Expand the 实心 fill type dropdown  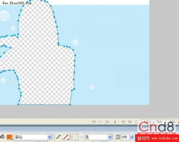tap(50, 137)
